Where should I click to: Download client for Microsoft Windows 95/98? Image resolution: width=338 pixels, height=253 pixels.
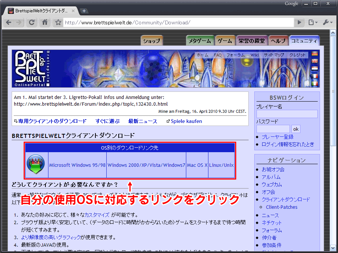pyautogui.click(x=77, y=165)
